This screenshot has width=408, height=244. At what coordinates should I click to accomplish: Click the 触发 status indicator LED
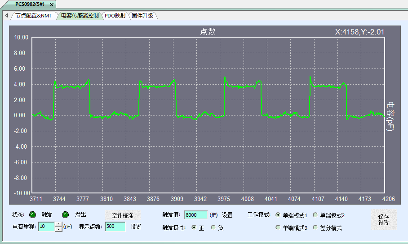point(32,215)
